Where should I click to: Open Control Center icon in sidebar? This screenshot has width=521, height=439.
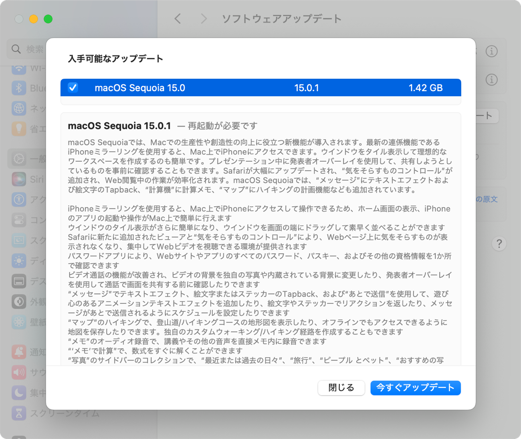point(19,220)
